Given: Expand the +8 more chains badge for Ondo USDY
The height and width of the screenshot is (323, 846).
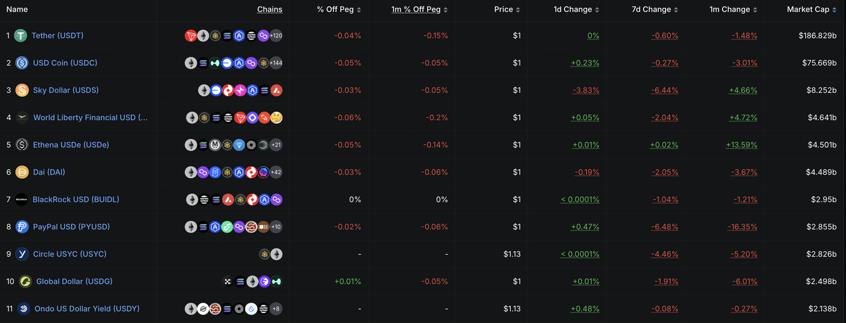Looking at the screenshot, I should [x=276, y=308].
